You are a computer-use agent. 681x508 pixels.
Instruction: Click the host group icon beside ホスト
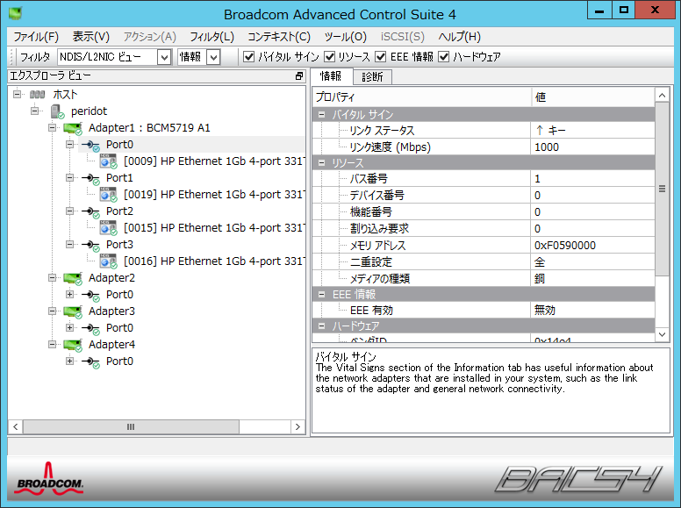38,94
